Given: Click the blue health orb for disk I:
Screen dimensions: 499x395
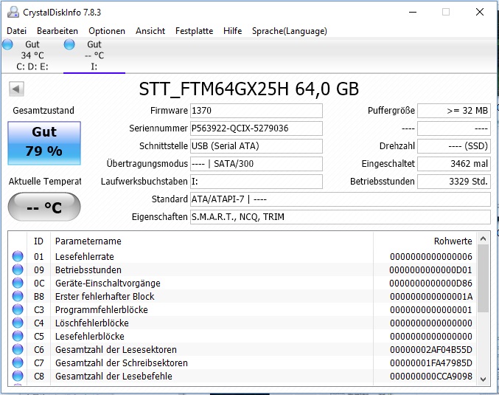Looking at the screenshot, I should pyautogui.click(x=69, y=44).
